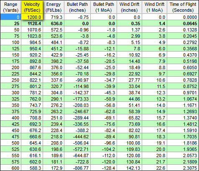Select energy value 484.1 at 100 yards

pos(54,42)
